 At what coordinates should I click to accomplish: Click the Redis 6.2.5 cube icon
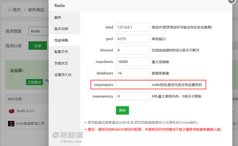pyautogui.click(x=12, y=111)
